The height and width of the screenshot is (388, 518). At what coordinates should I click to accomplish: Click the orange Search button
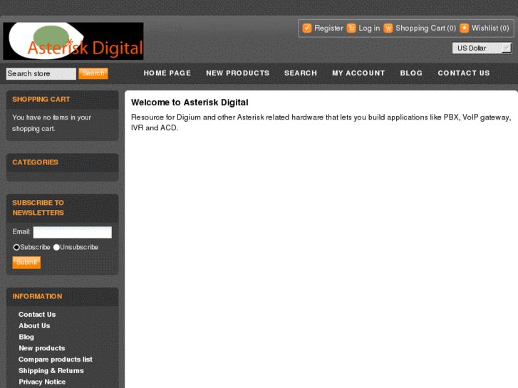pos(93,73)
